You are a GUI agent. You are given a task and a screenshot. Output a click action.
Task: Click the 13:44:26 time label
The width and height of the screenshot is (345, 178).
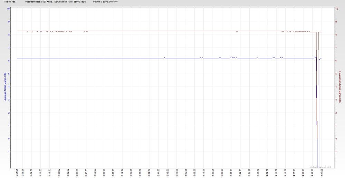pyautogui.click(x=240, y=173)
